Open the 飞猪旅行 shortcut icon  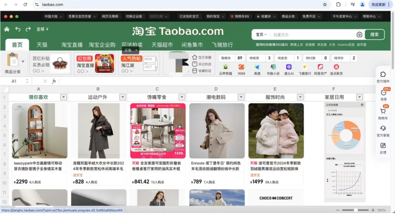pyautogui.click(x=305, y=67)
